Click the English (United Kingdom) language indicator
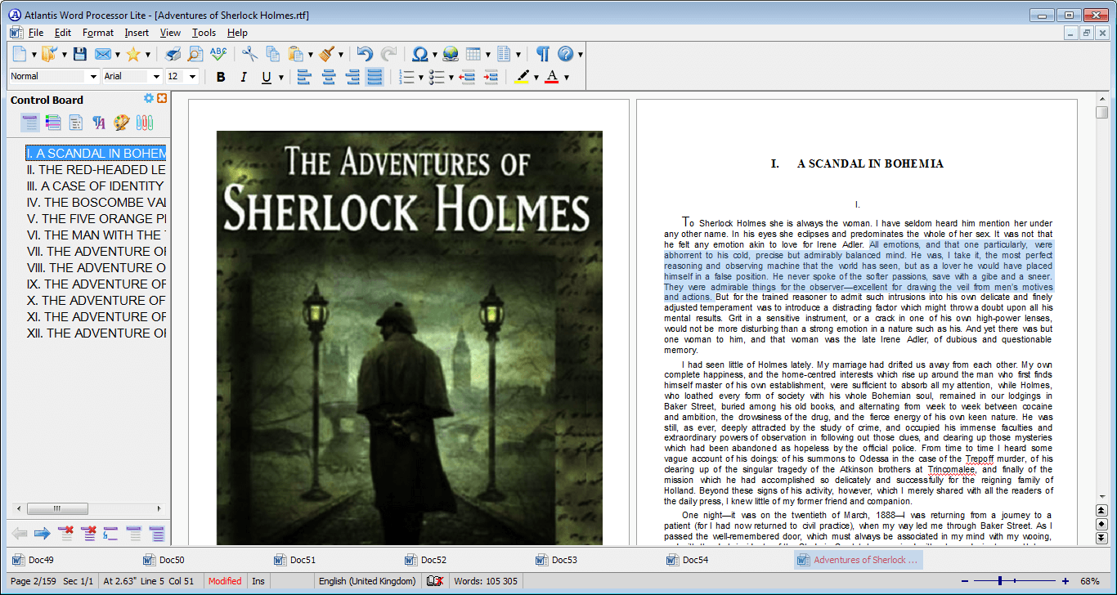Image resolution: width=1117 pixels, height=595 pixels. tap(366, 581)
